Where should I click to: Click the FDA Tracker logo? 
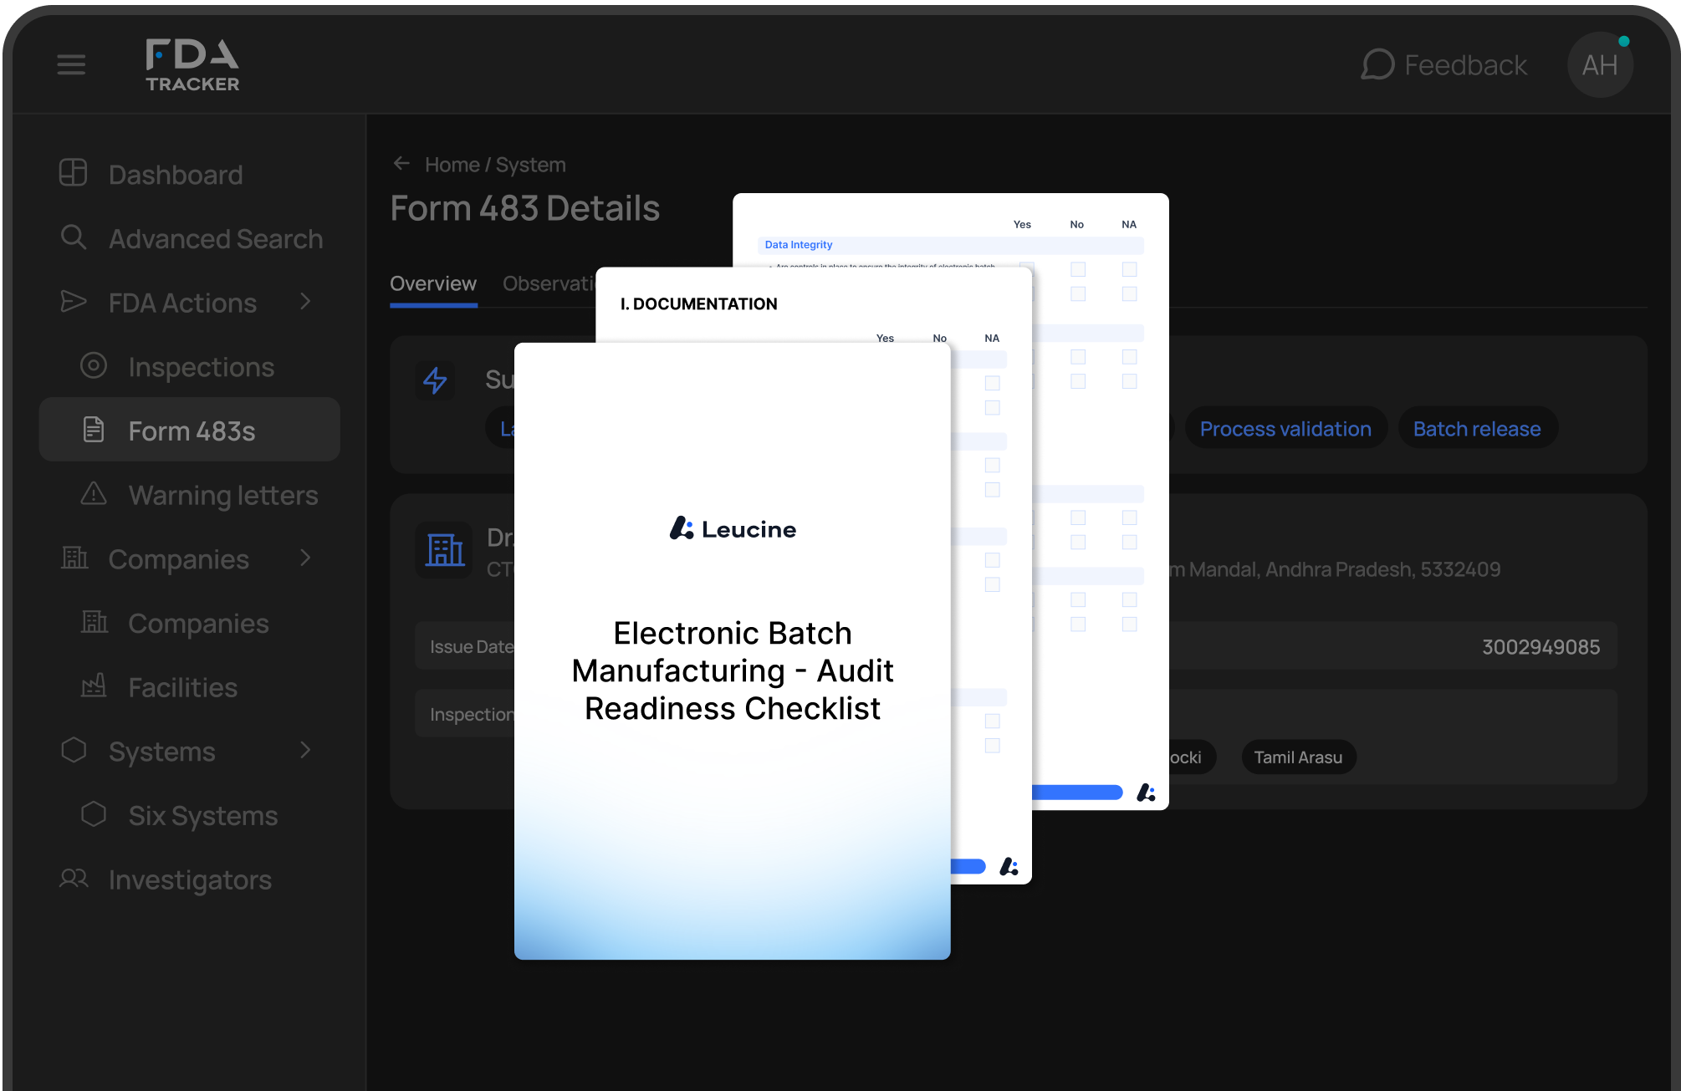pos(192,65)
